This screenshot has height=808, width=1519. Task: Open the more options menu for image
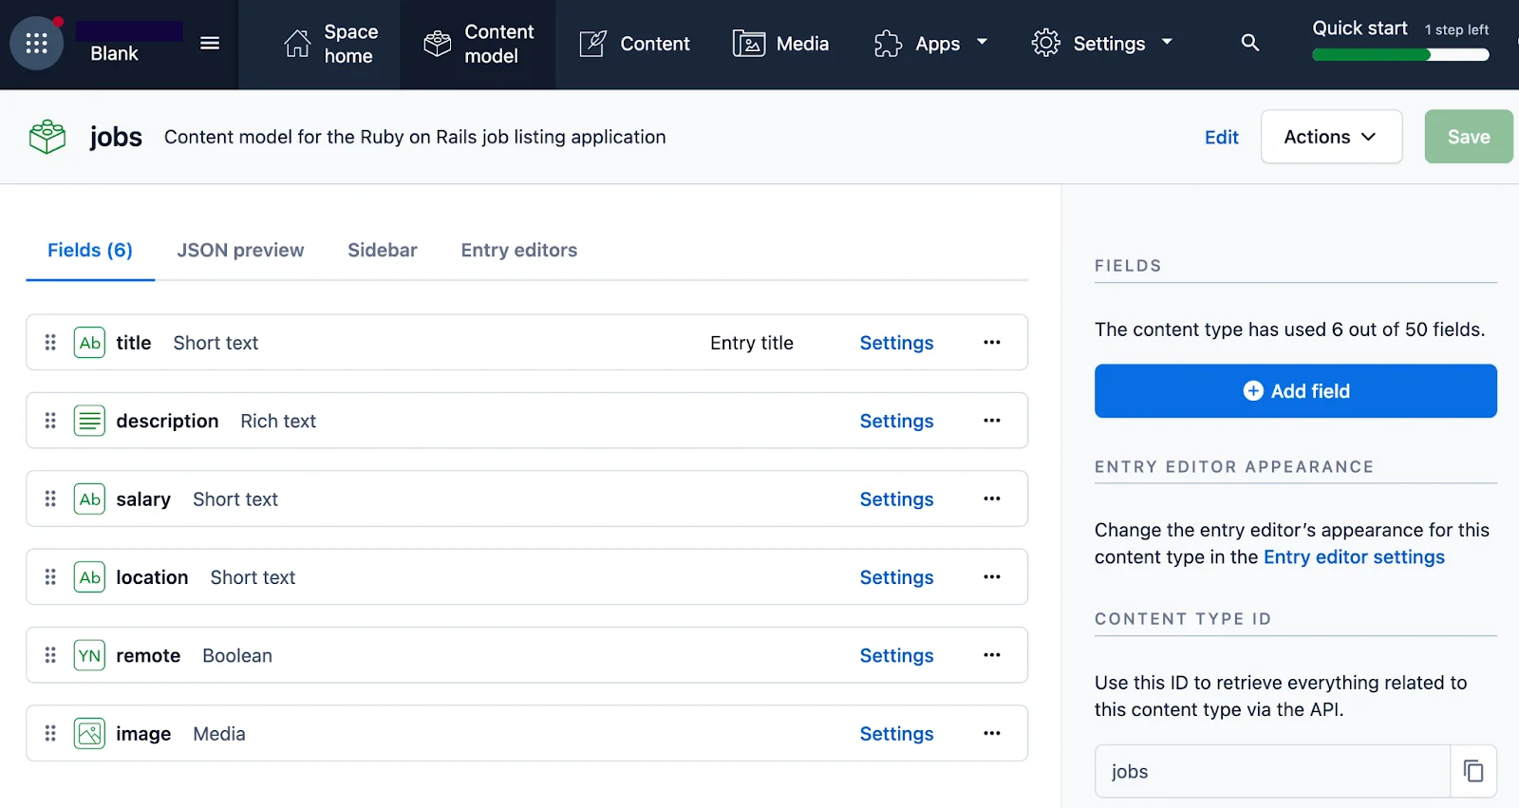(x=992, y=733)
